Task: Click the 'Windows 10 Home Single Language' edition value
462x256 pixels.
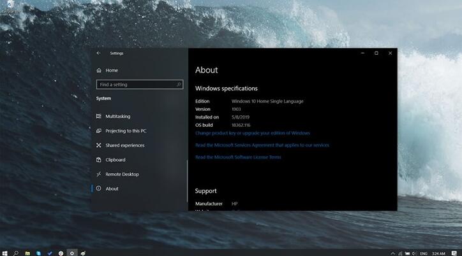Action: (267, 101)
